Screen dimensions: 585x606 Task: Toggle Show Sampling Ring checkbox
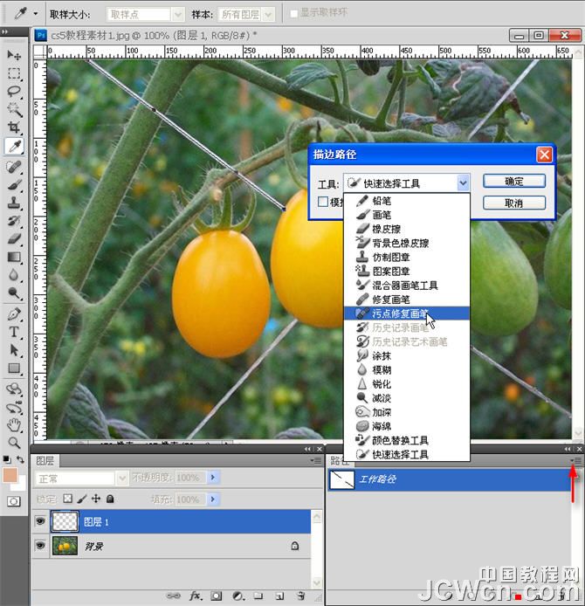click(x=294, y=14)
